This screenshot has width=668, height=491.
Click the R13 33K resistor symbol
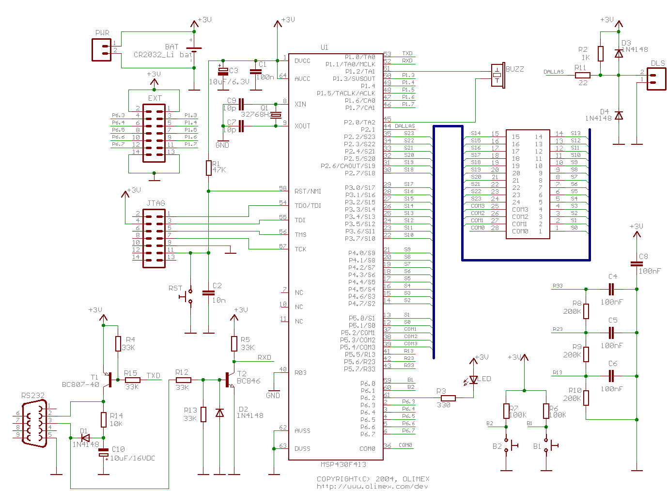click(203, 414)
